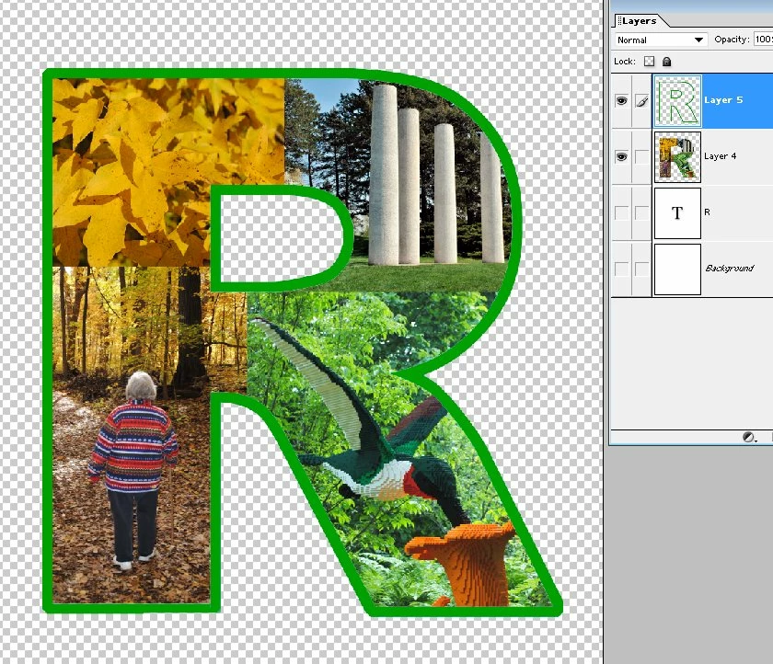
Task: Toggle the link box on the R layer
Action: [642, 213]
